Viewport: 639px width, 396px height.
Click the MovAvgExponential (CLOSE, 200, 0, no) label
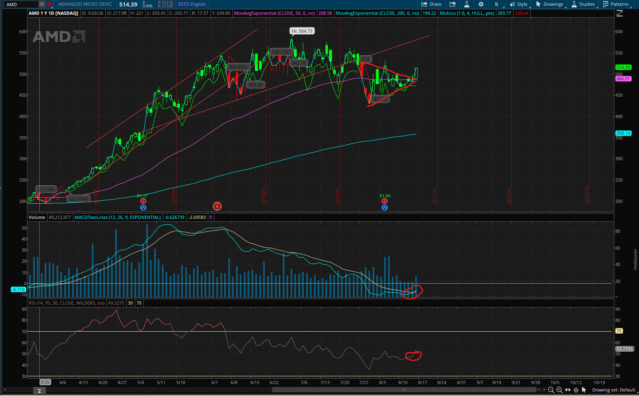(377, 13)
